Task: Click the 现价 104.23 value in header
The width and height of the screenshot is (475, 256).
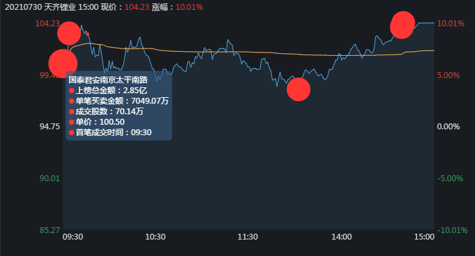Action: tap(137, 7)
